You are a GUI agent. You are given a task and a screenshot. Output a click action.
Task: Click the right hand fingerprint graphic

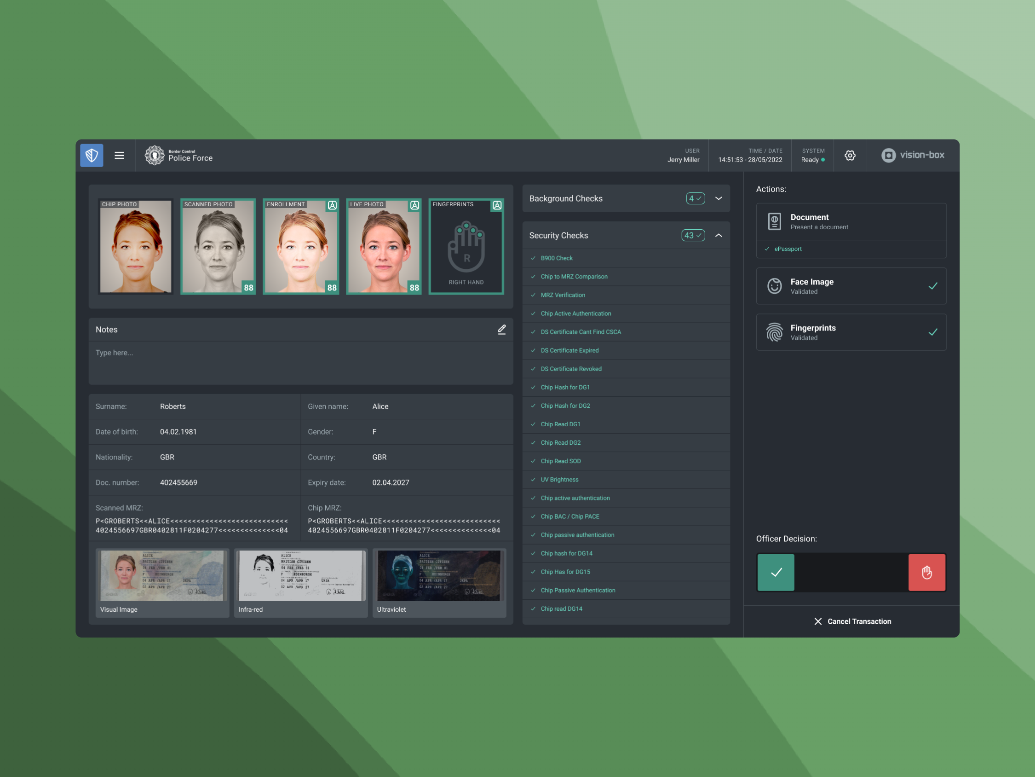coord(466,248)
